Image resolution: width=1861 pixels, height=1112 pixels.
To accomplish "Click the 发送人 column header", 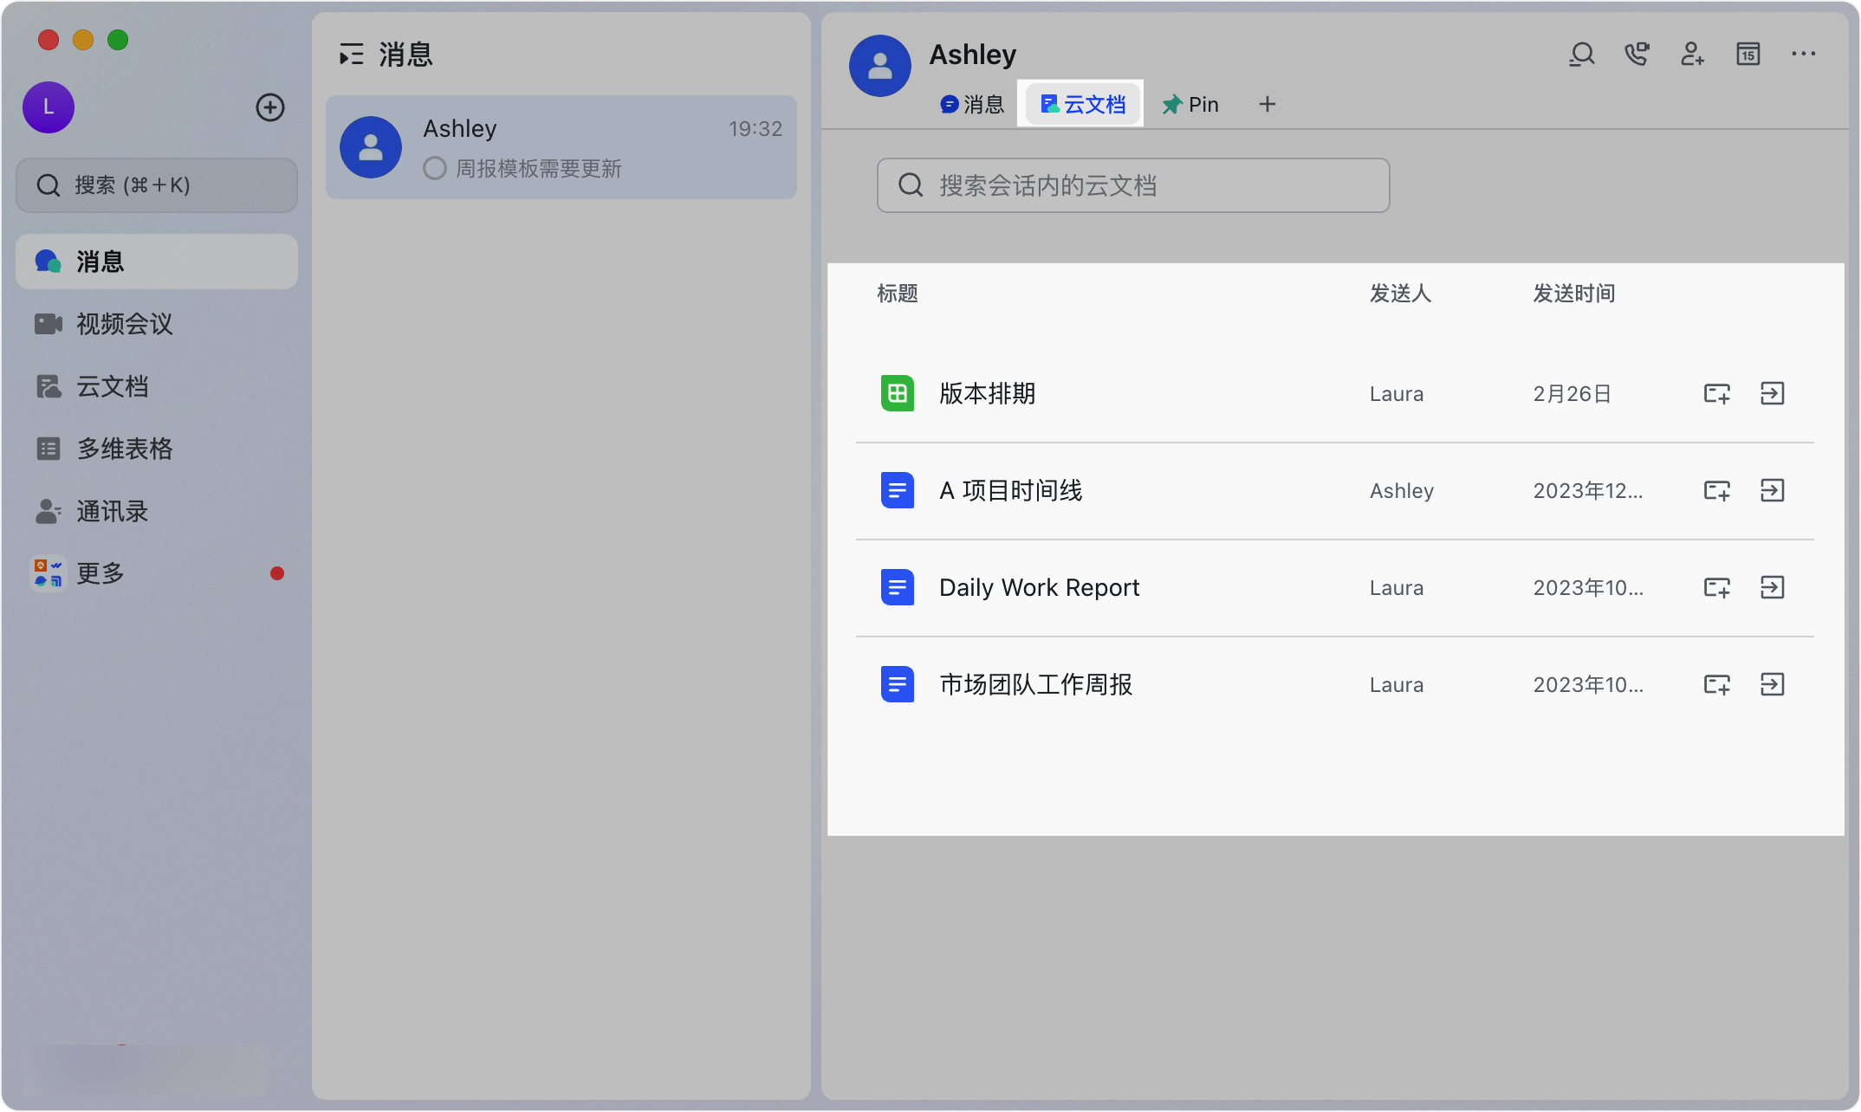I will click(x=1400, y=294).
